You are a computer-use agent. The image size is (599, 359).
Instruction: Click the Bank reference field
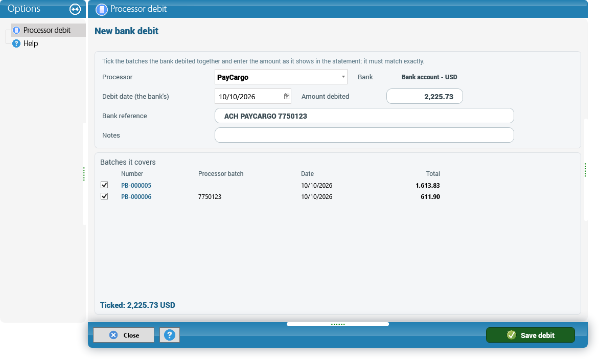pos(364,116)
